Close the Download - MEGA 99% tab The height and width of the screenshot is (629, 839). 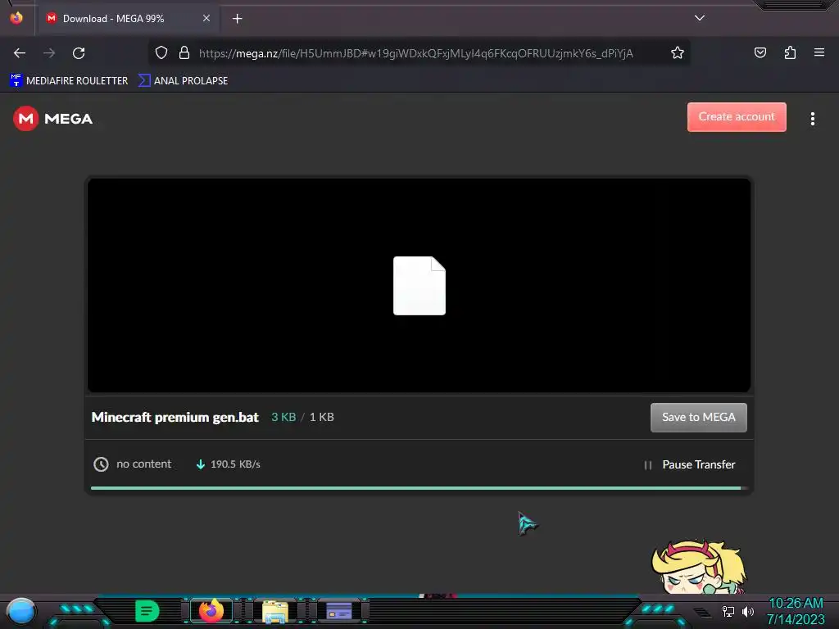tap(206, 18)
